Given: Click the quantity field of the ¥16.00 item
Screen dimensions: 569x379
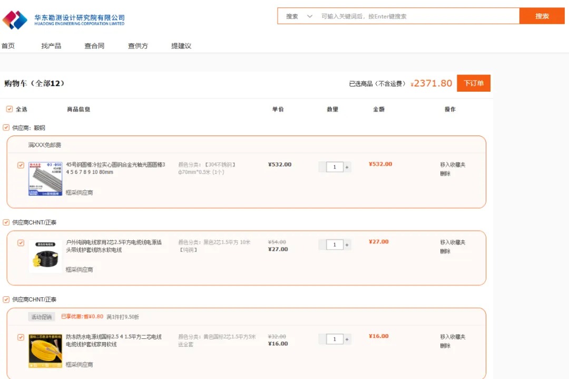Looking at the screenshot, I should [335, 339].
